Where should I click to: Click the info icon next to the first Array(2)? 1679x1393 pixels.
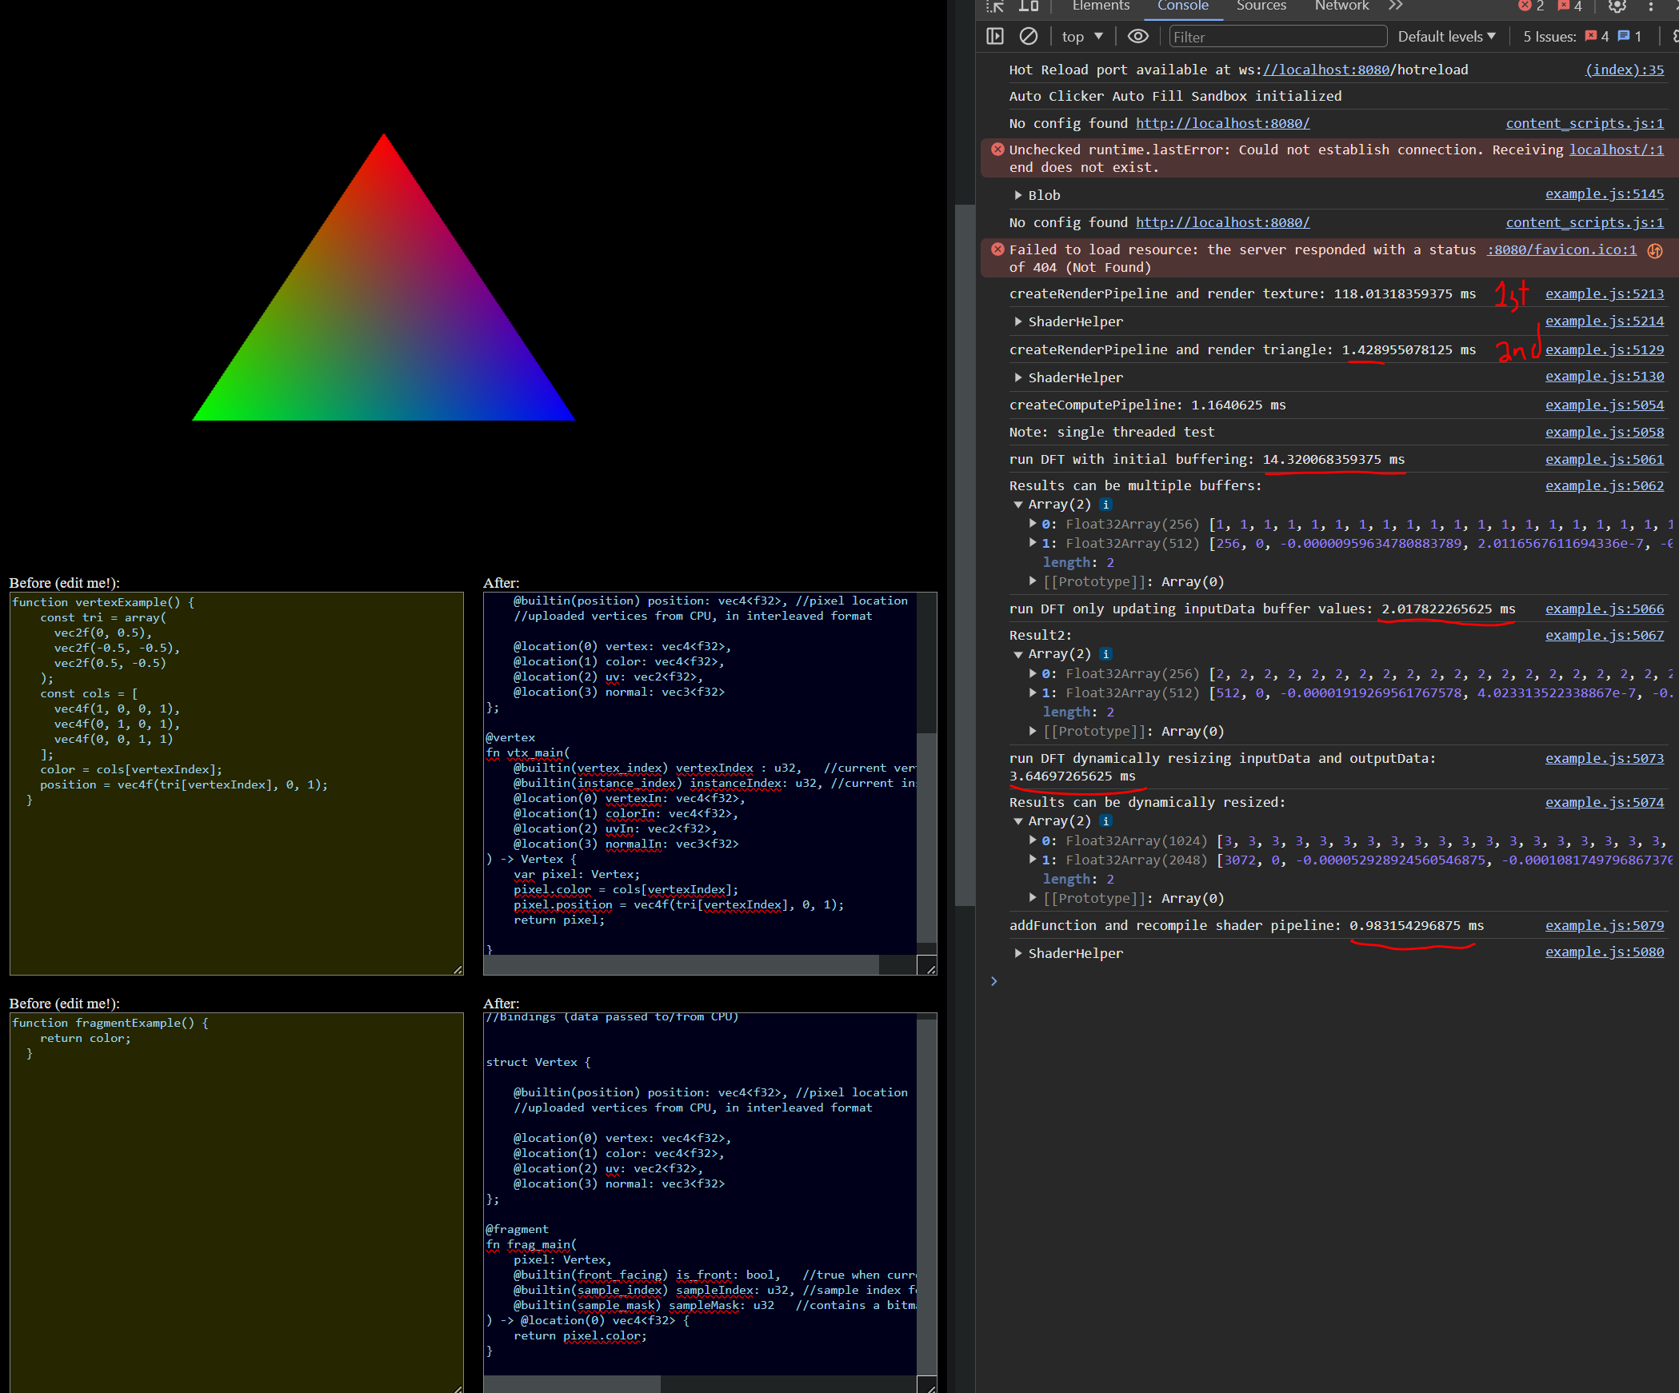[1105, 505]
